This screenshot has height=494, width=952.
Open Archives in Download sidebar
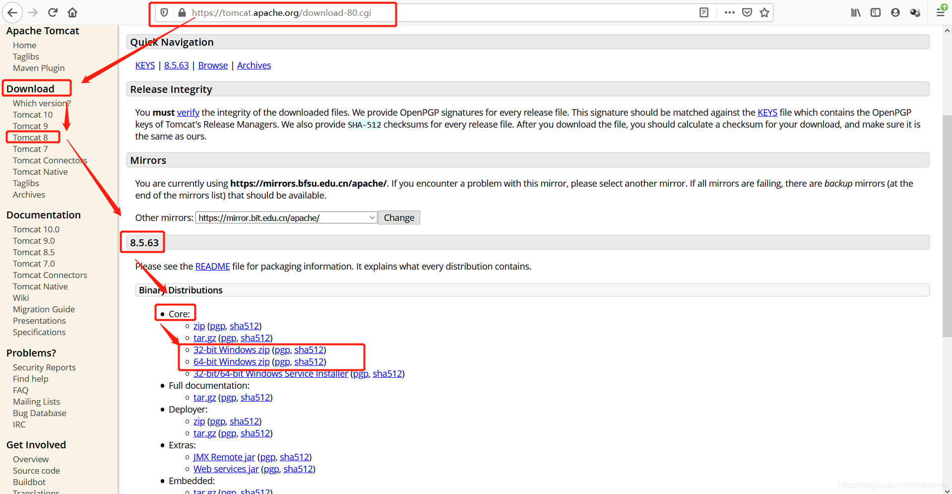click(29, 195)
